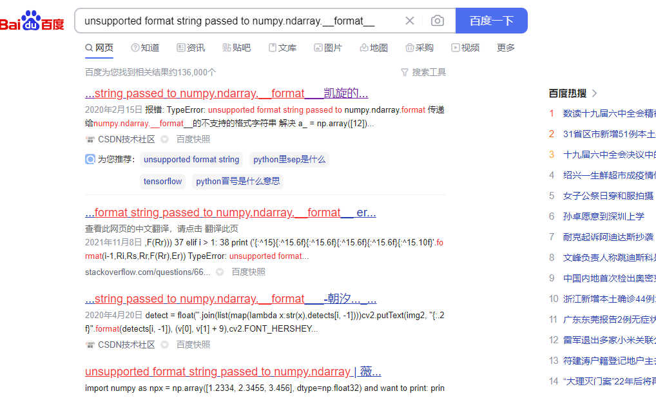Open hot search 中国内地首次检出奥密克戎
Viewport: 656px width, 398px height.
click(x=609, y=278)
